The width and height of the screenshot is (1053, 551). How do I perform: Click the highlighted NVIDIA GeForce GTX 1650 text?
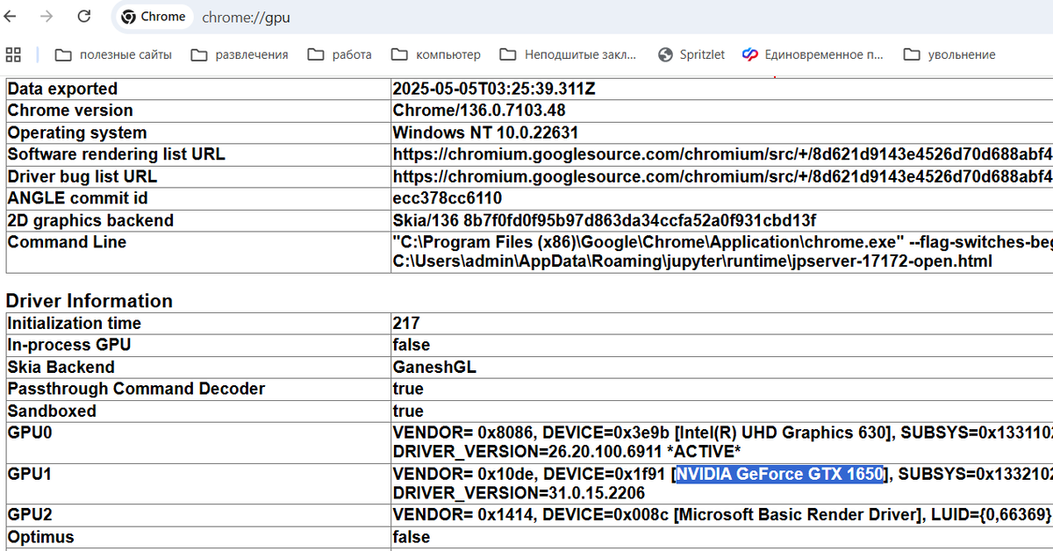pos(779,474)
